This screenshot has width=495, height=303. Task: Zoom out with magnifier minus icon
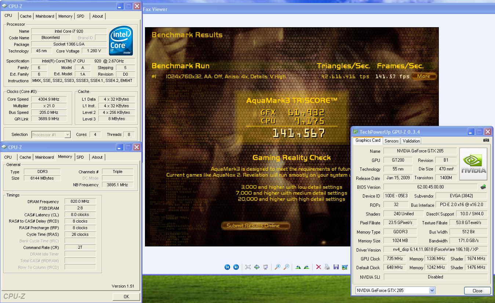tap(286, 267)
